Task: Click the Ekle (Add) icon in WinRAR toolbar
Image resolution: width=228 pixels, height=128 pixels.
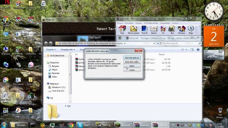Action: [x=122, y=30]
